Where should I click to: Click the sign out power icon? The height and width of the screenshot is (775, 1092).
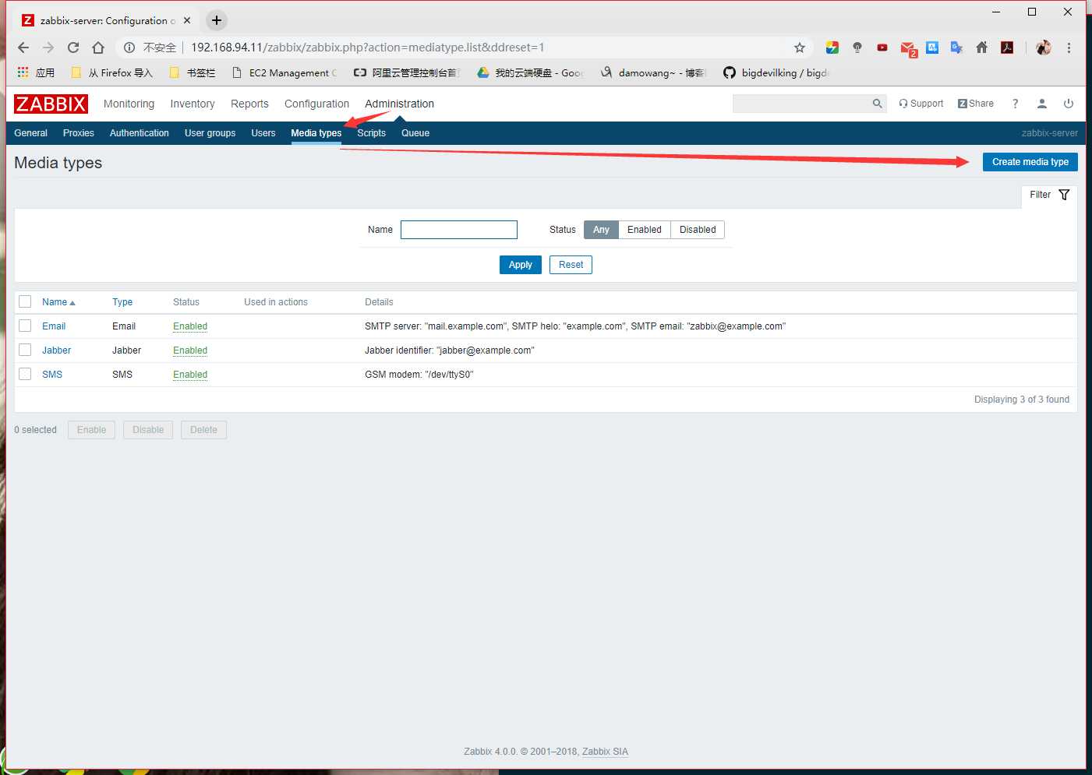tap(1069, 104)
